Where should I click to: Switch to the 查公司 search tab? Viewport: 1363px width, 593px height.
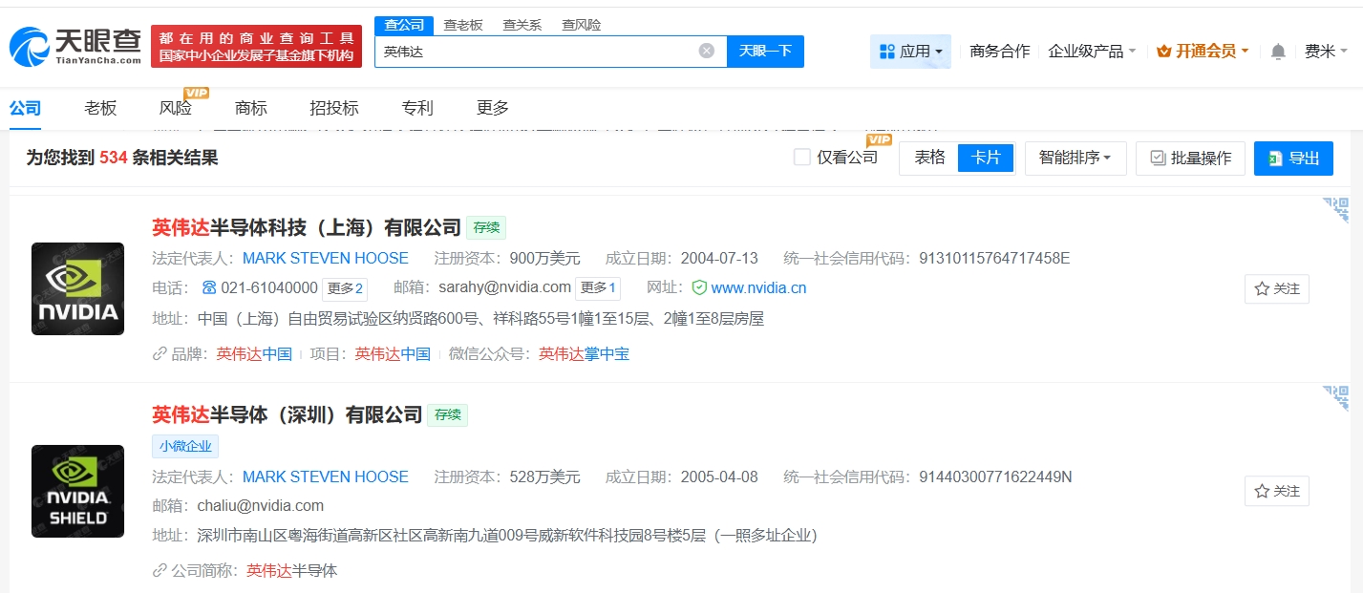404,25
